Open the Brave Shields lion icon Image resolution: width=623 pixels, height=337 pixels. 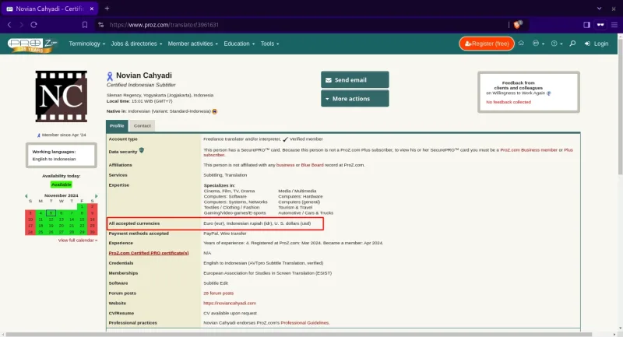pos(517,25)
